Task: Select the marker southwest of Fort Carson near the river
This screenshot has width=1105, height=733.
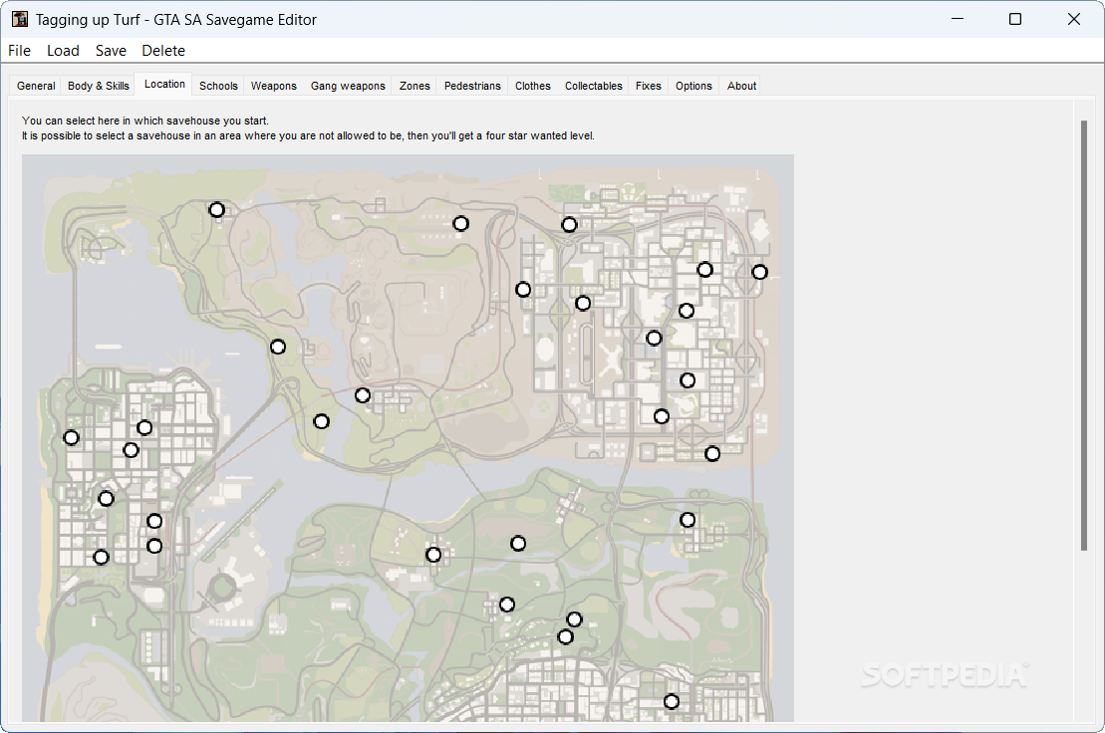Action: tap(322, 421)
